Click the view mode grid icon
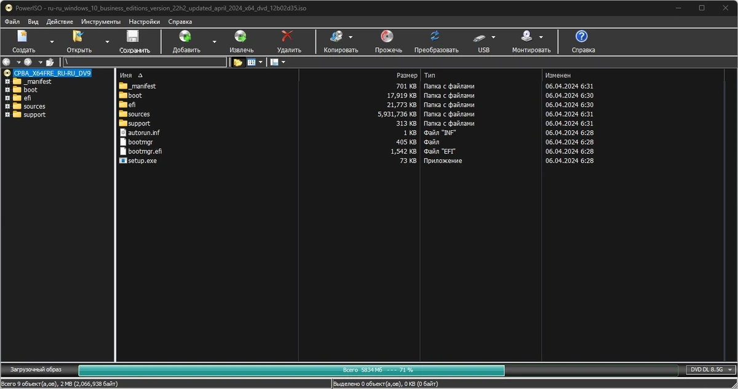 pyautogui.click(x=252, y=62)
